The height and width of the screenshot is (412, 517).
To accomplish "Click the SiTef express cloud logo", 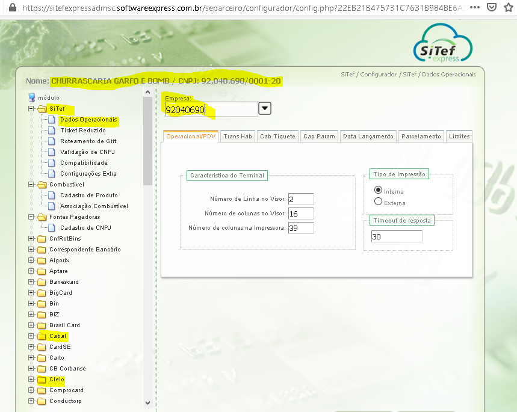I will click(x=442, y=43).
